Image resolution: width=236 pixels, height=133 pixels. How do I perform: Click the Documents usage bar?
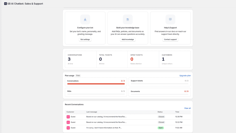coord(160,94)
